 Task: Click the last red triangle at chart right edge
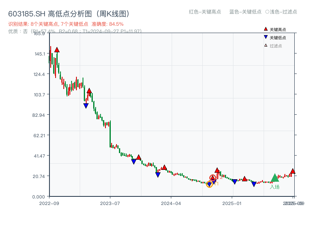293,171
